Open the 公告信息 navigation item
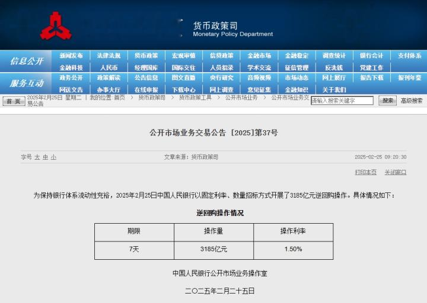This screenshot has height=303, width=427. tap(146, 78)
